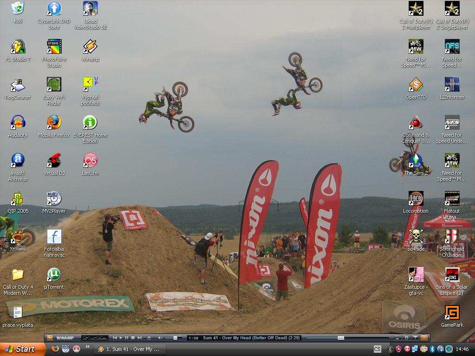Open the Winamp main menu logo button

click(50, 337)
